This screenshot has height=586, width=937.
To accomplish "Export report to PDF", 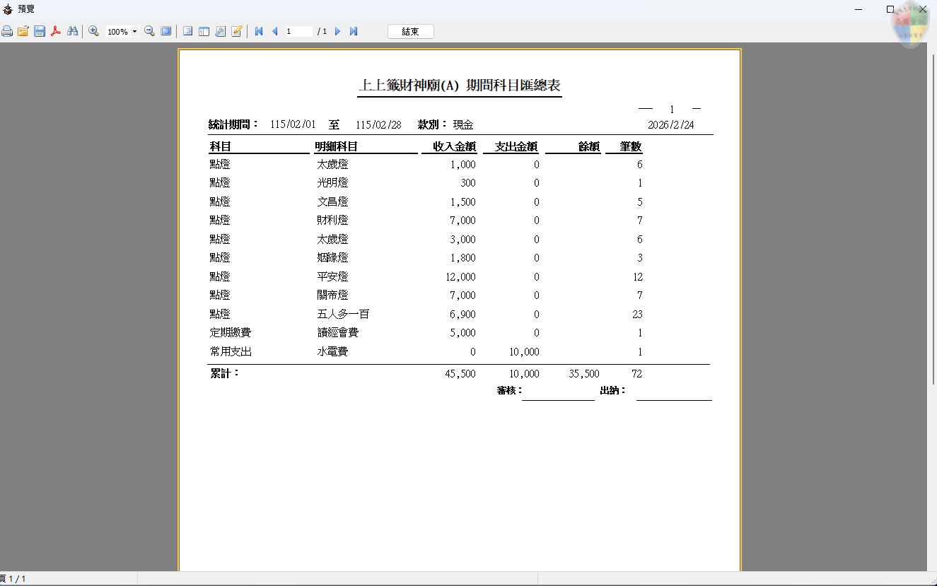I will point(56,31).
